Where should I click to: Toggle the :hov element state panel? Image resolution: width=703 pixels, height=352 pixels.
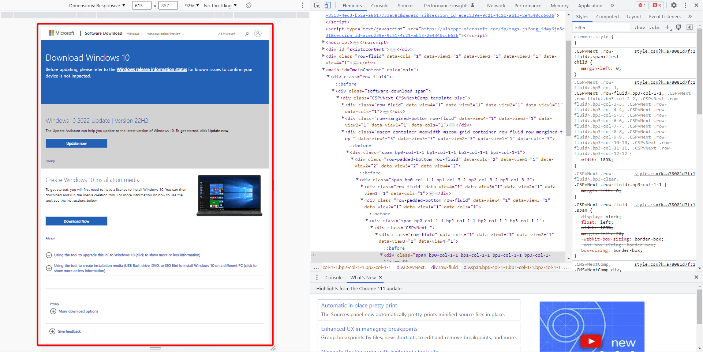coord(640,27)
